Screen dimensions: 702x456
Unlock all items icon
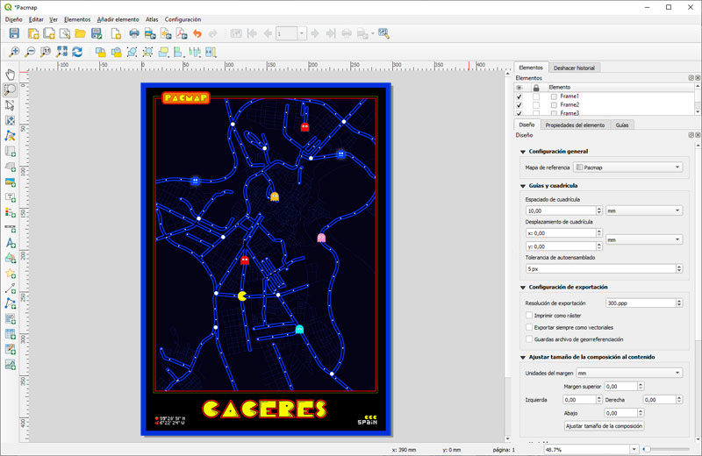pos(116,52)
